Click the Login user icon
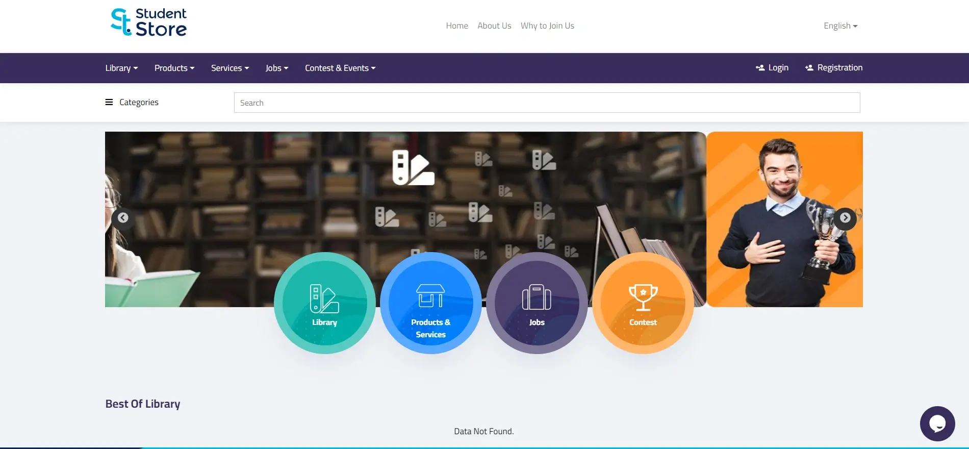This screenshot has height=449, width=969. 760,68
